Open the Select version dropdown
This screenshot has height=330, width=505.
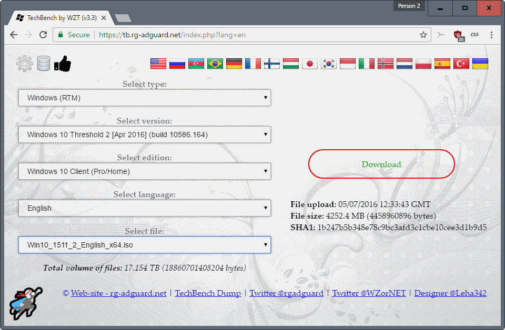145,135
